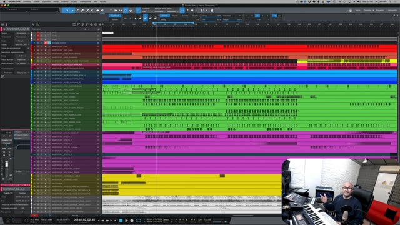This screenshot has height=225, width=400.
Task: Open the Editar menu
Action: click(x=36, y=1)
